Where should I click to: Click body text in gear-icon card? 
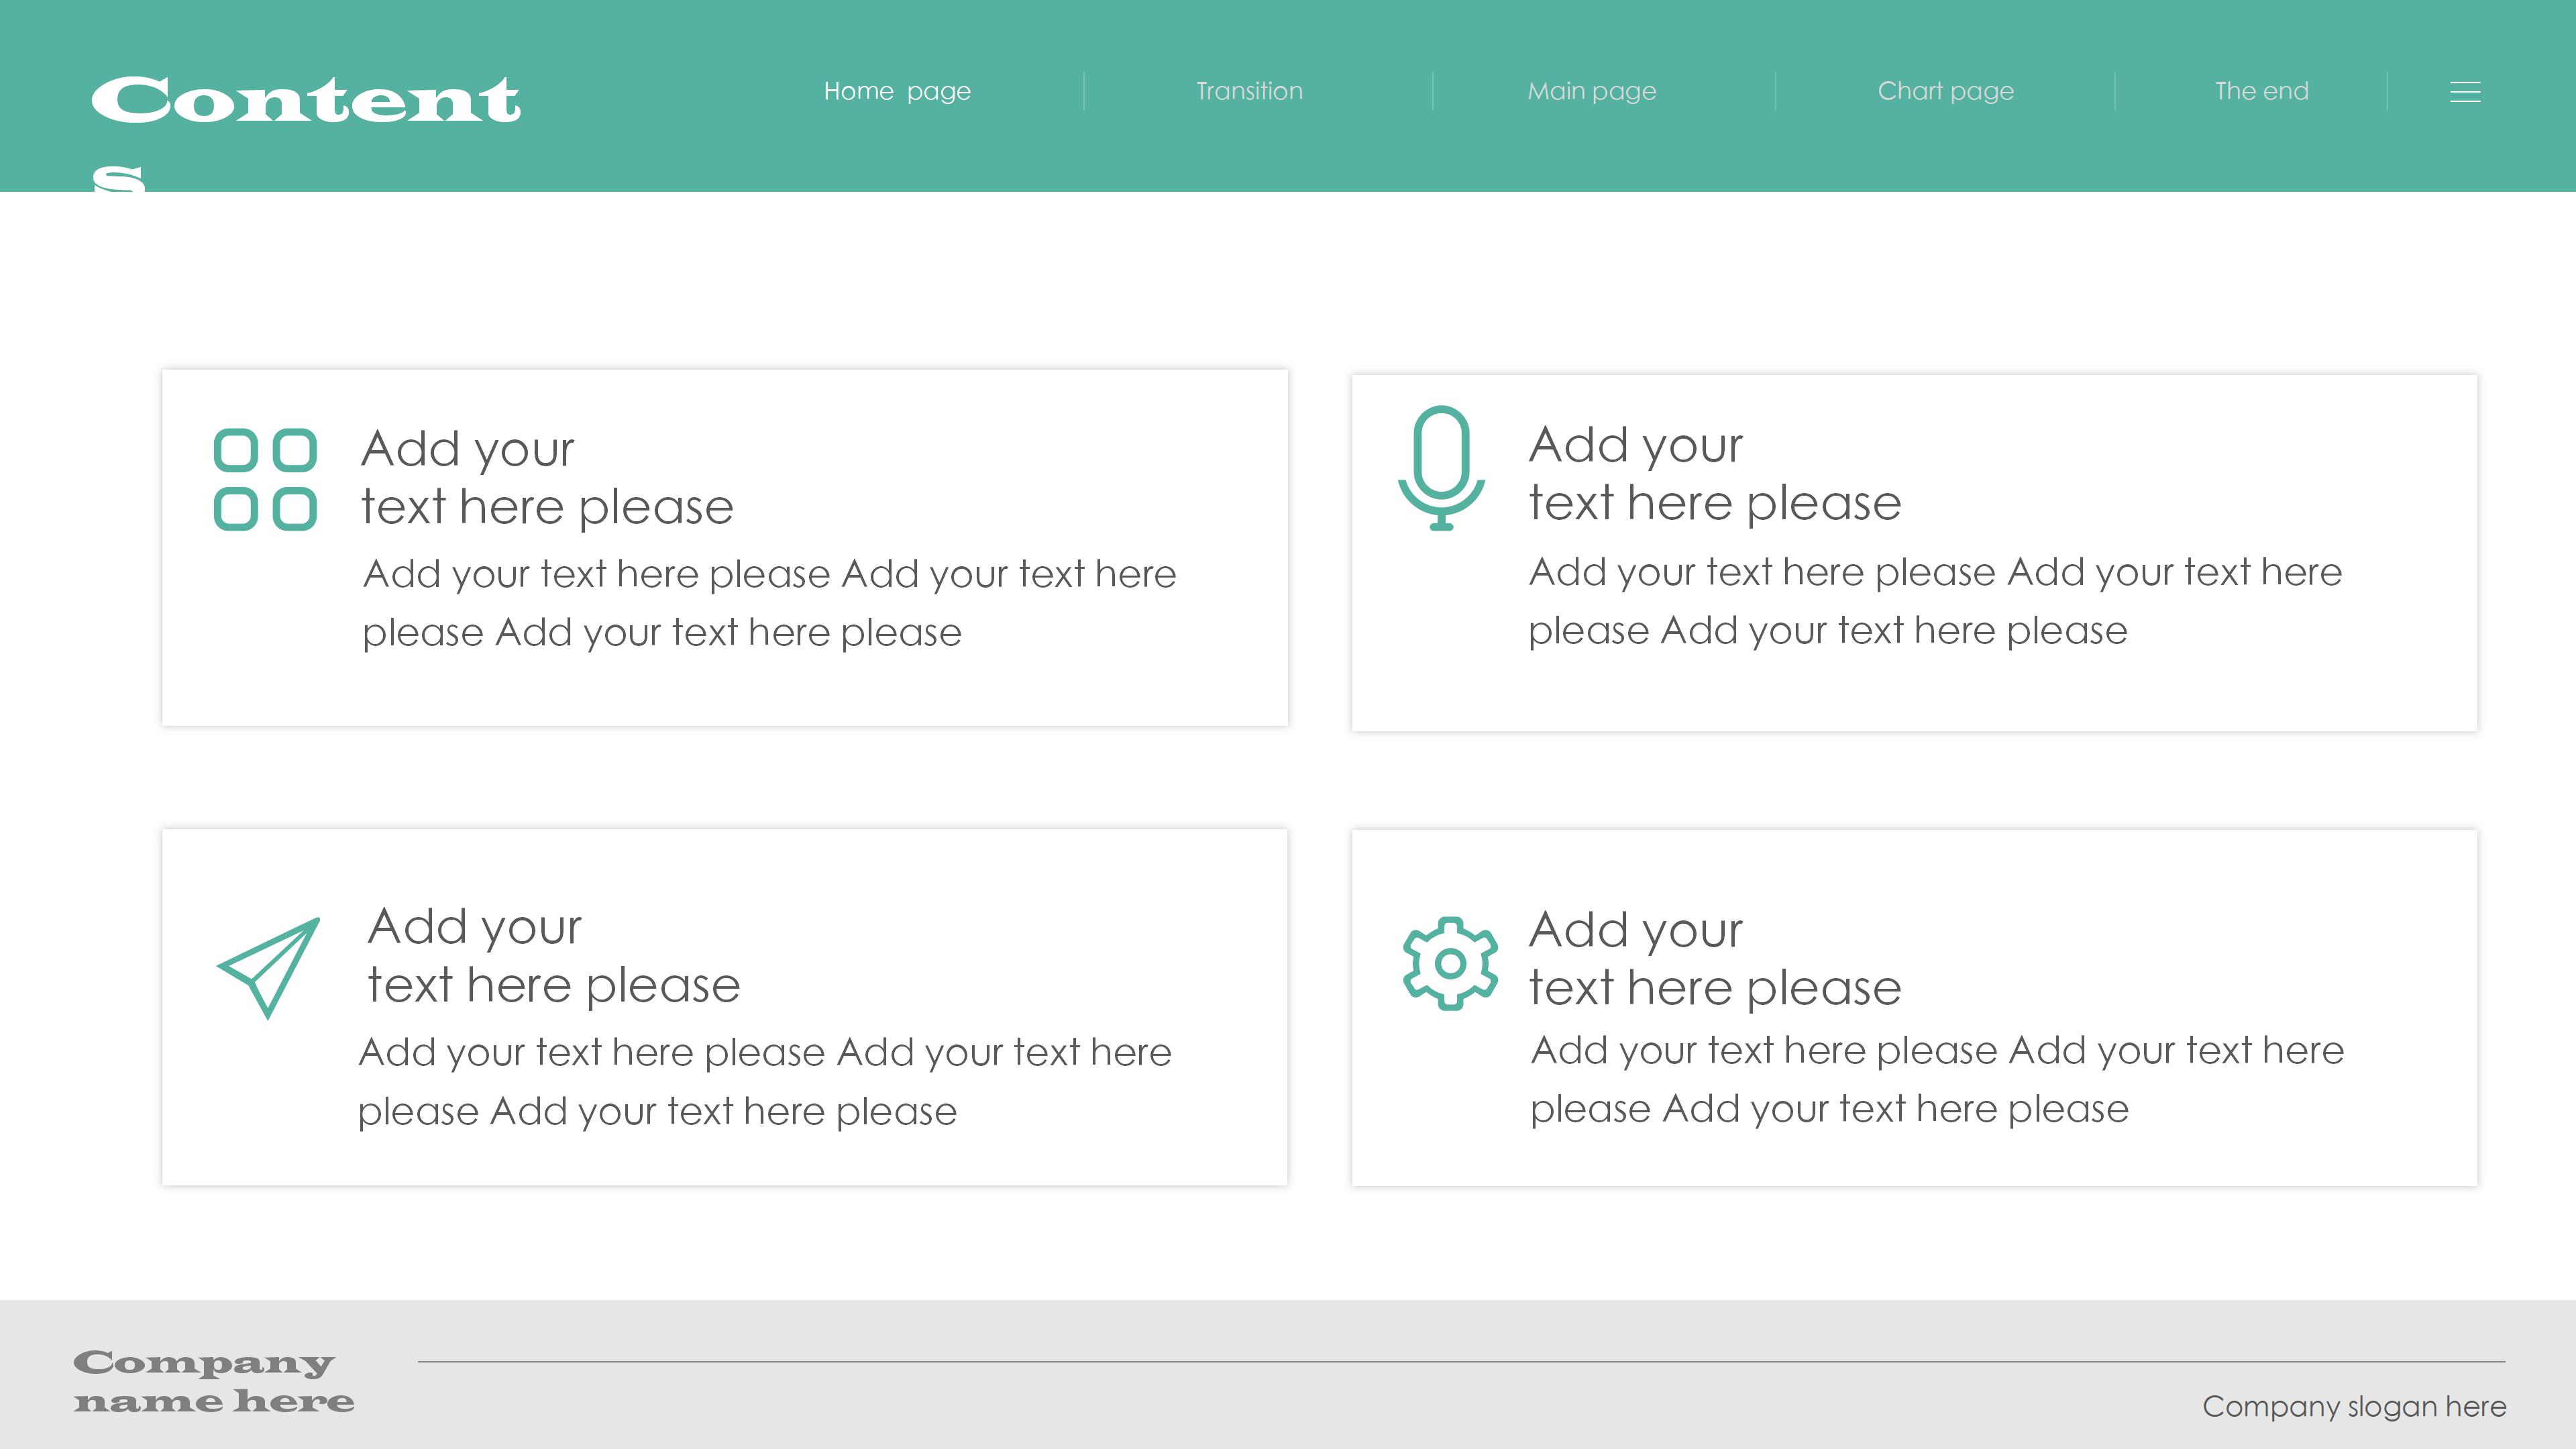[x=1936, y=1079]
